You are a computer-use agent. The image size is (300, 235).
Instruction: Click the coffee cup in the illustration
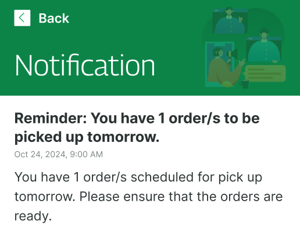coord(244,84)
